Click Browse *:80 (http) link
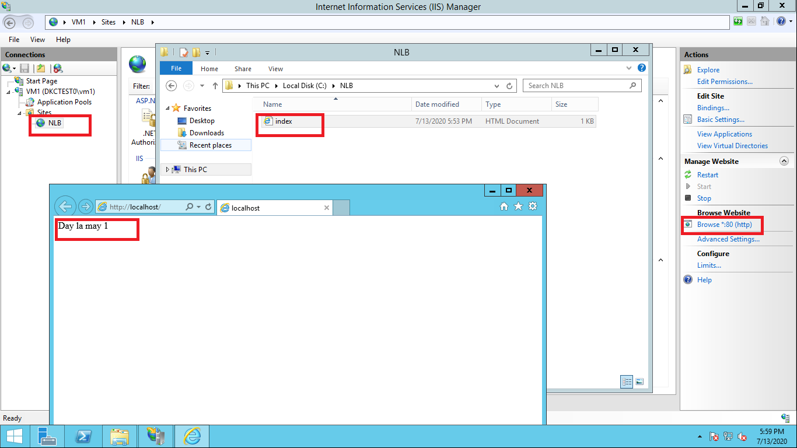 point(724,225)
